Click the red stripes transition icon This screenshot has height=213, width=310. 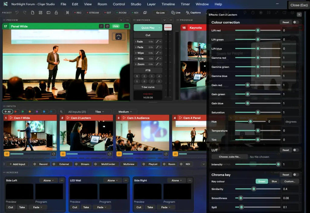168,28
